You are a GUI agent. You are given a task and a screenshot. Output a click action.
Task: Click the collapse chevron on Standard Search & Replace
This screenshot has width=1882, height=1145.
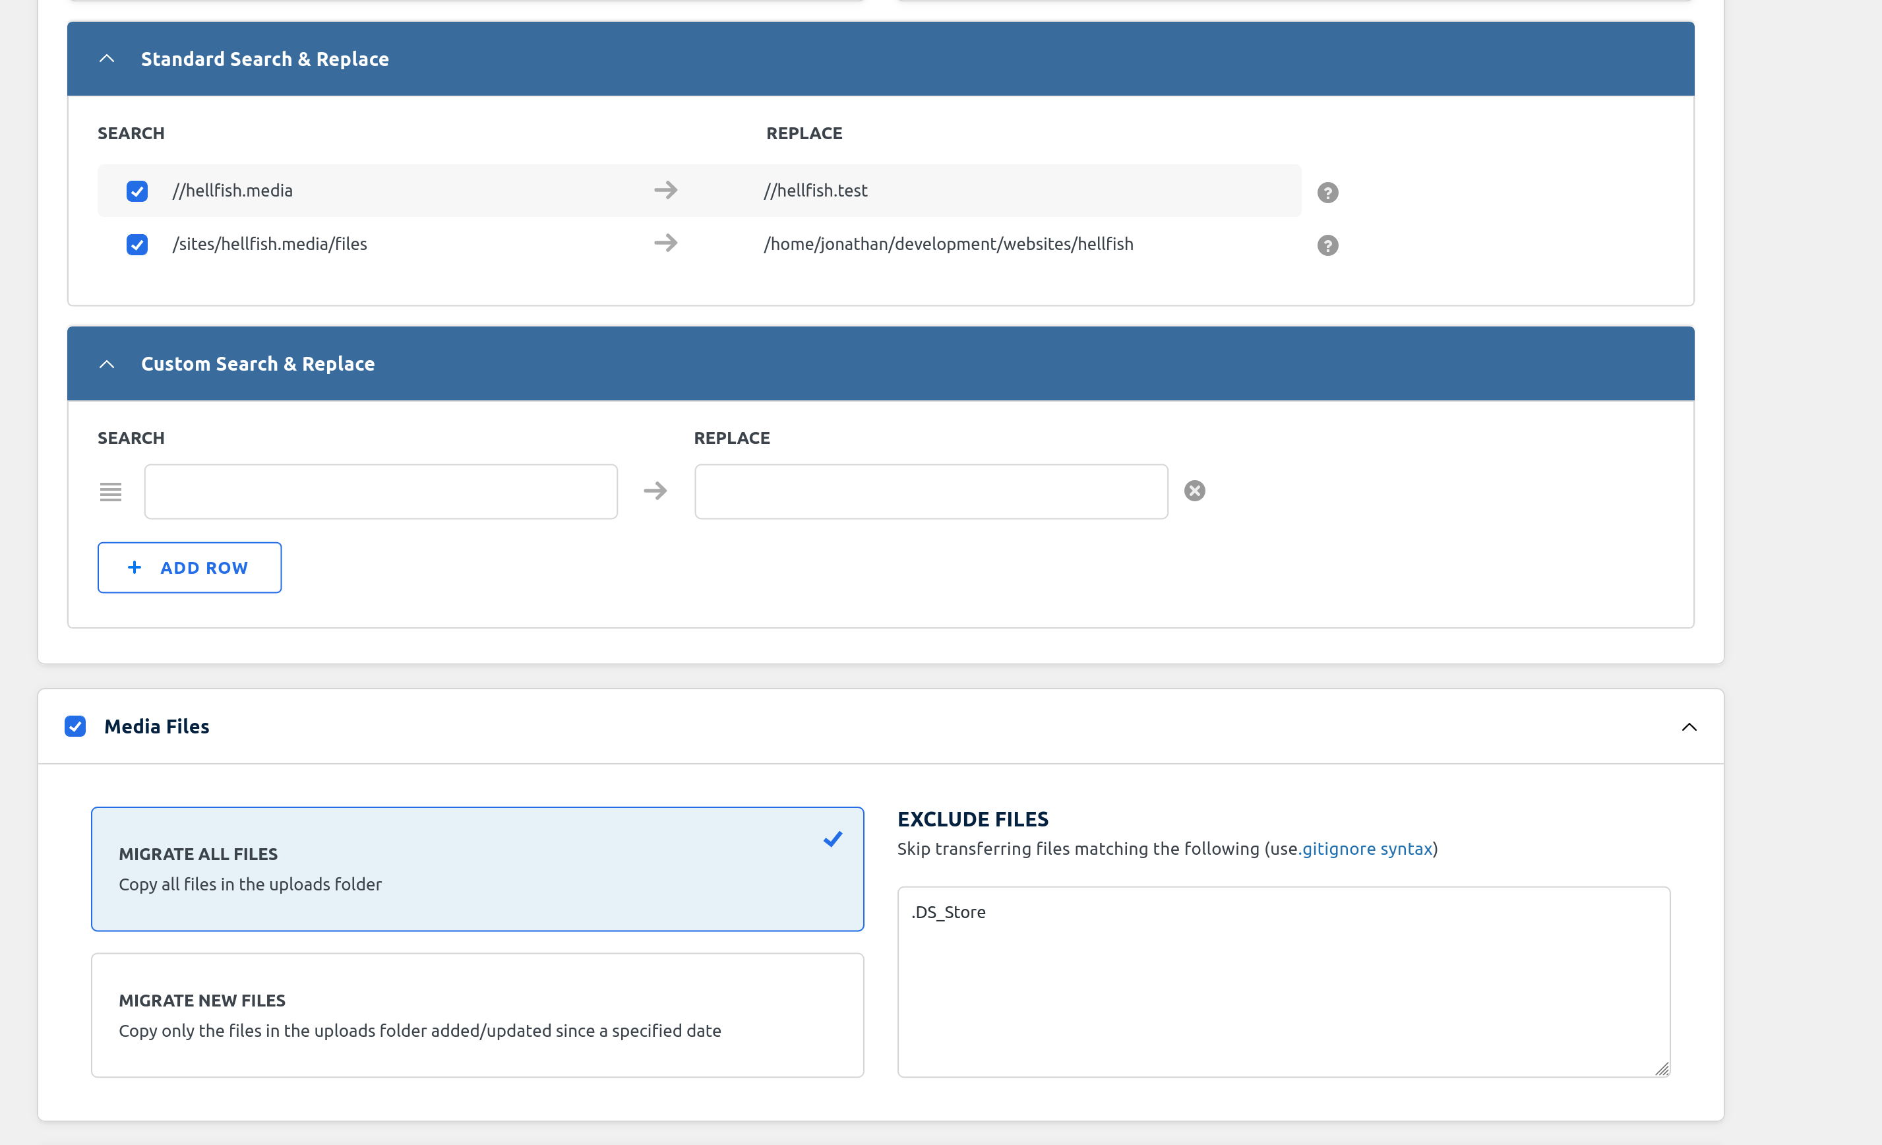pos(106,58)
